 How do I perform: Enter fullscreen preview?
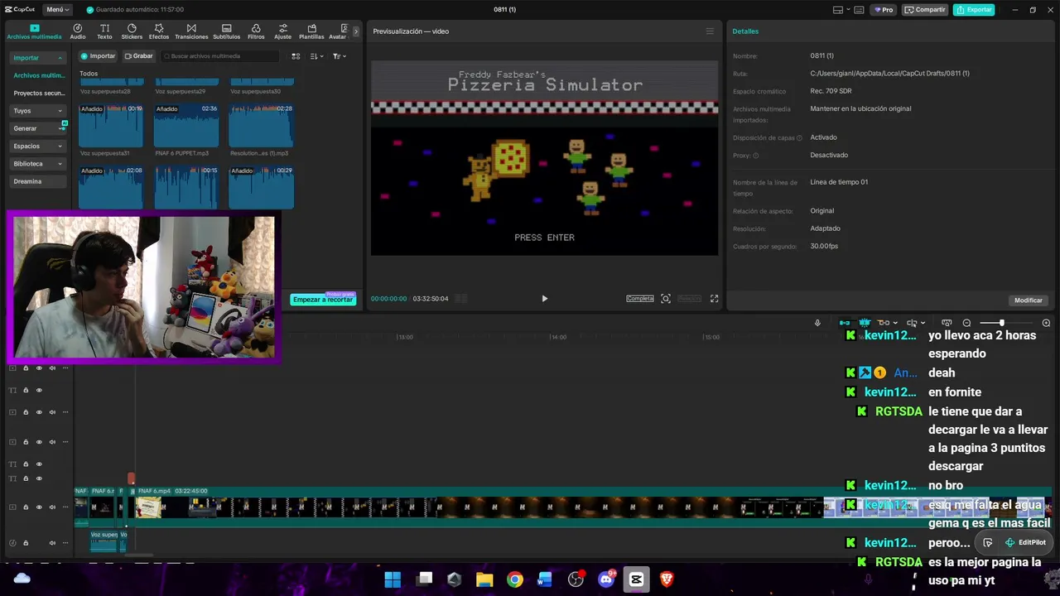tap(715, 299)
